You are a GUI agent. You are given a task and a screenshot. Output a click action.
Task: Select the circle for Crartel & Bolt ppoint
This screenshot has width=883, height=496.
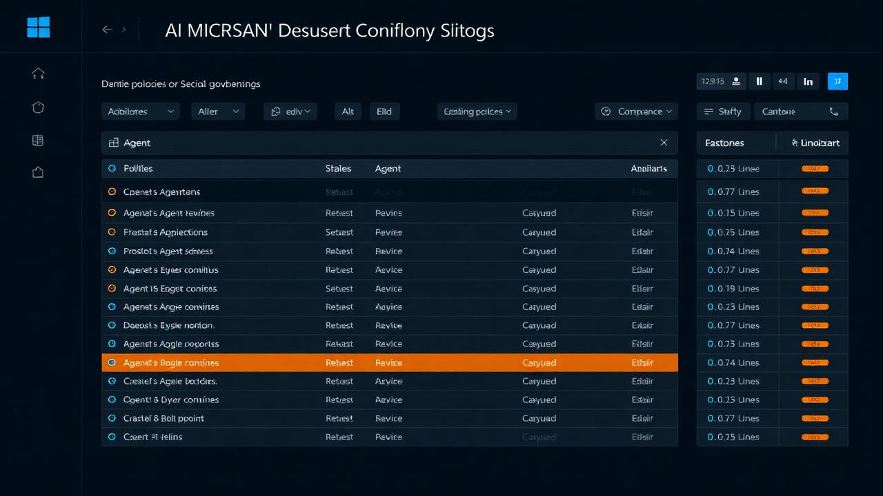point(112,418)
